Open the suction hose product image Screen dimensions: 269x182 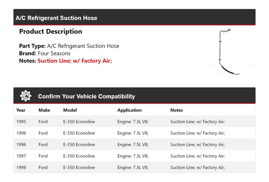[x=228, y=52]
